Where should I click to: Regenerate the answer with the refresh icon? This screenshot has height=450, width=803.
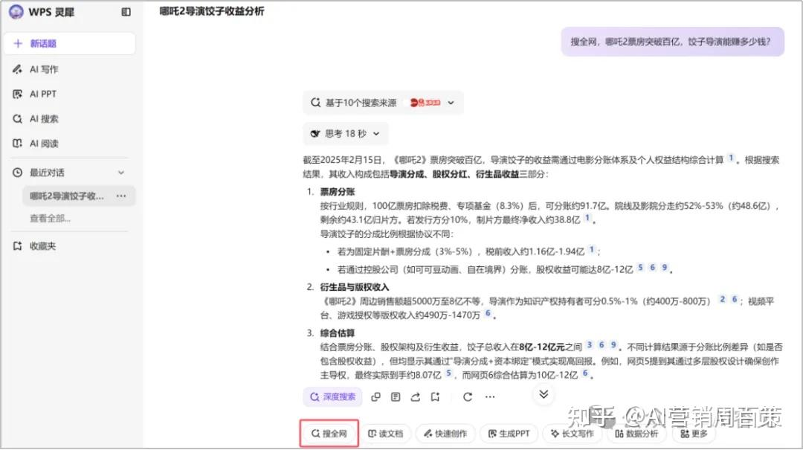(x=468, y=396)
